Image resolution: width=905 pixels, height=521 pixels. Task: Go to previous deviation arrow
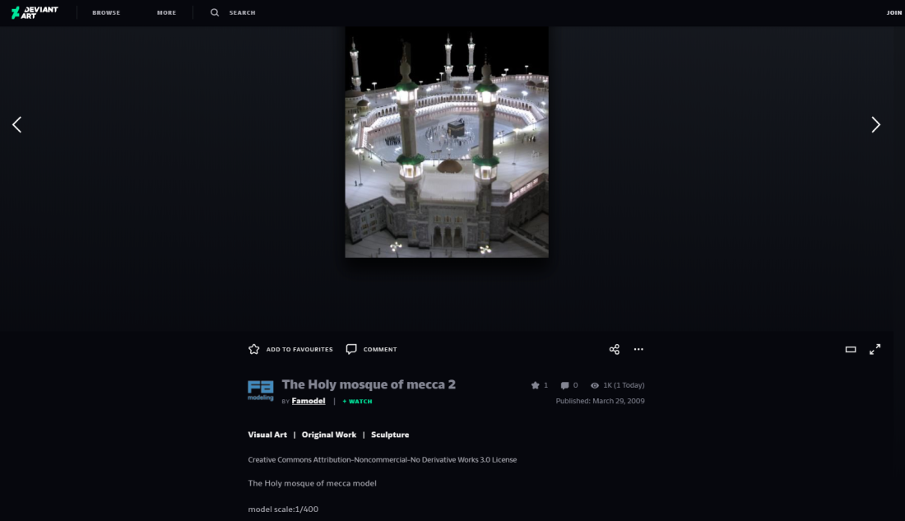[16, 125]
